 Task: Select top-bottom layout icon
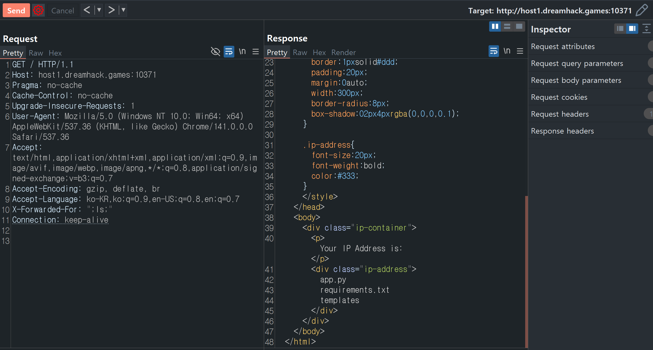[507, 26]
